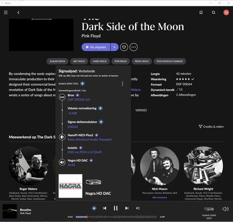
Task: Open volume speaker icon in playback bar
Action: (225, 209)
